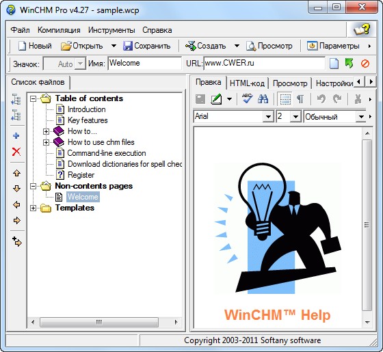Collapse the Table of contents node
383x352 pixels.
point(33,98)
